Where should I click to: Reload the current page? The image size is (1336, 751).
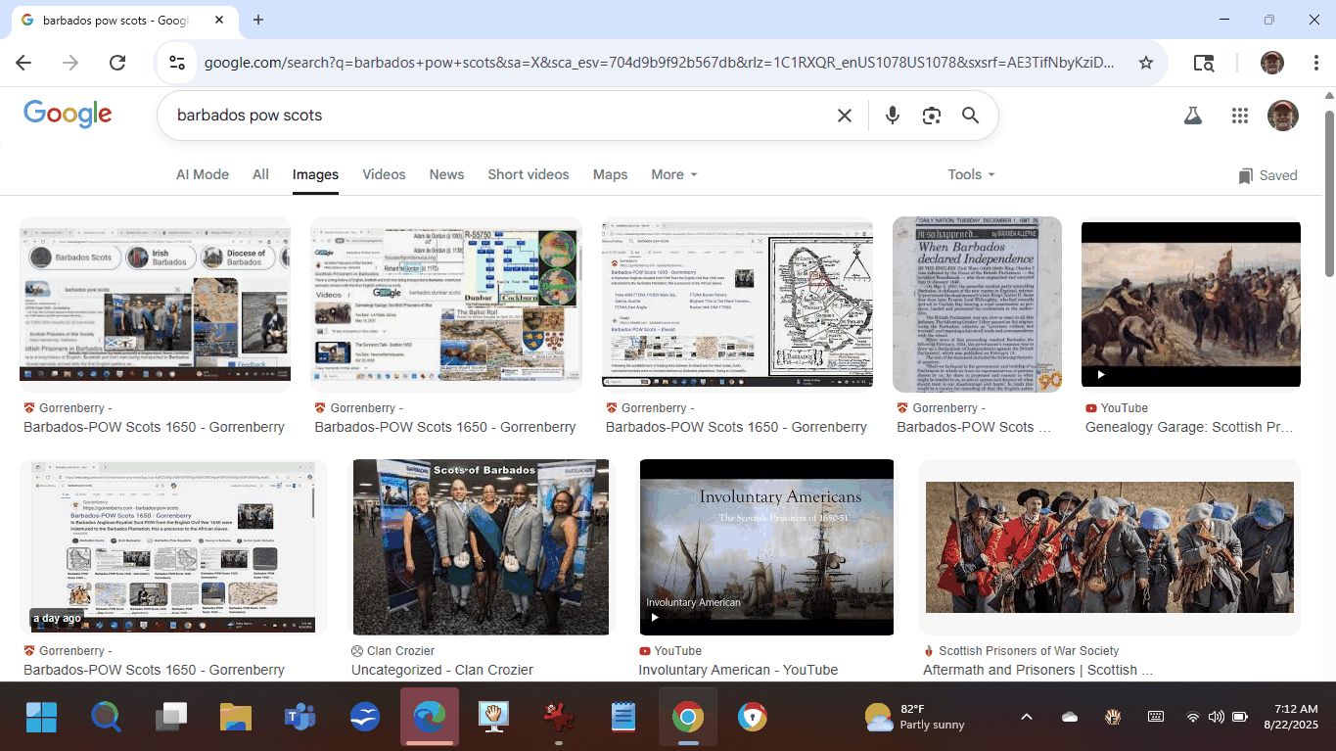click(117, 63)
